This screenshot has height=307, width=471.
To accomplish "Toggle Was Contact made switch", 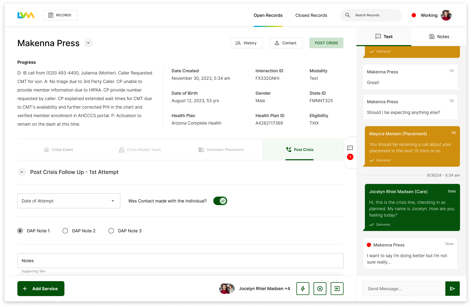I will [220, 201].
